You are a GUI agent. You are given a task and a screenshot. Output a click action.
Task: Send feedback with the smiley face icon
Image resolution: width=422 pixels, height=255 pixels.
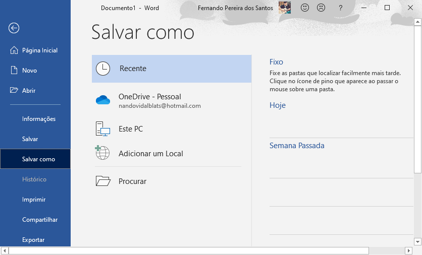pos(305,8)
